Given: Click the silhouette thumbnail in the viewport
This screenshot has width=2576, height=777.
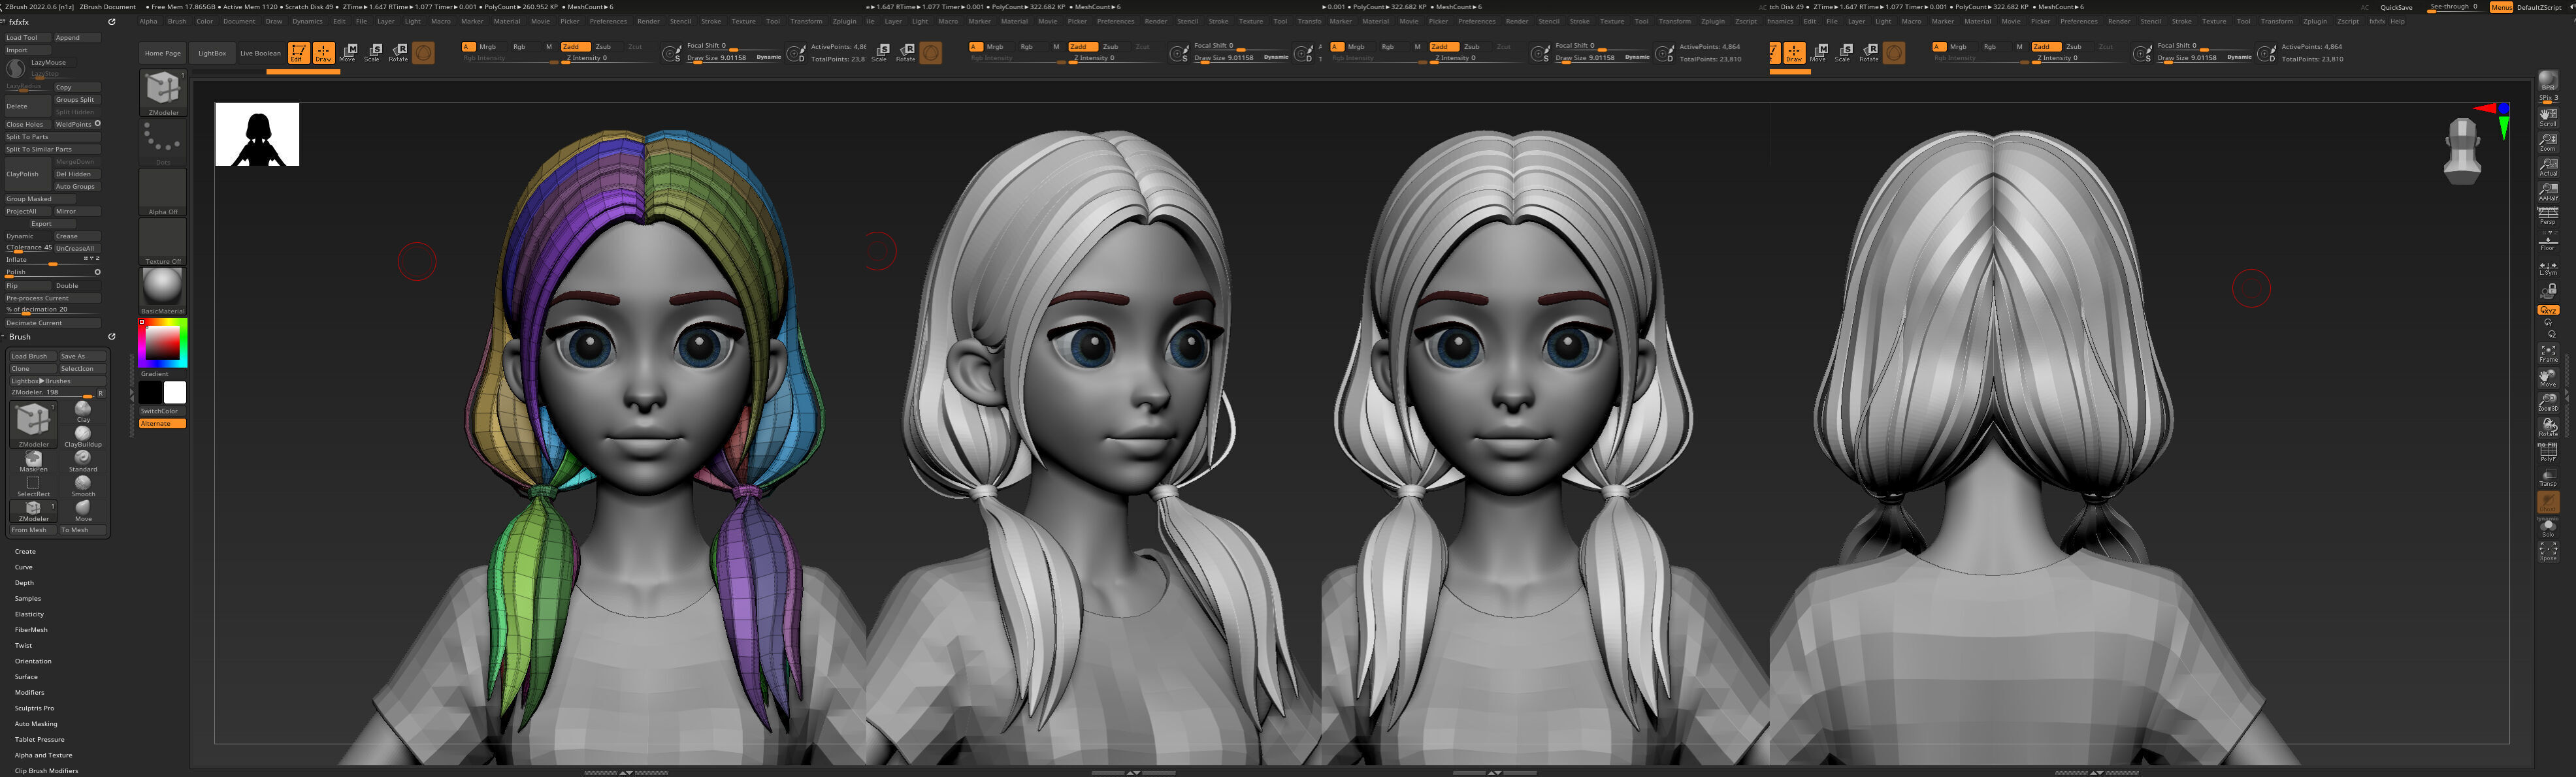Looking at the screenshot, I should 257,134.
